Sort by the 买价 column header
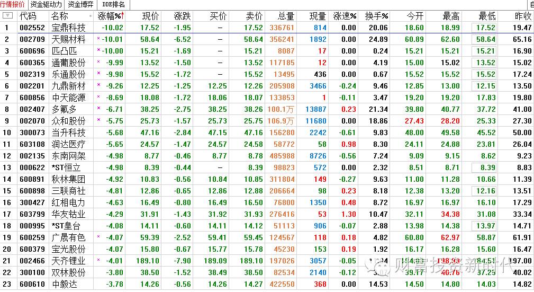Image resolution: width=534 pixels, height=292 pixels. (x=218, y=16)
